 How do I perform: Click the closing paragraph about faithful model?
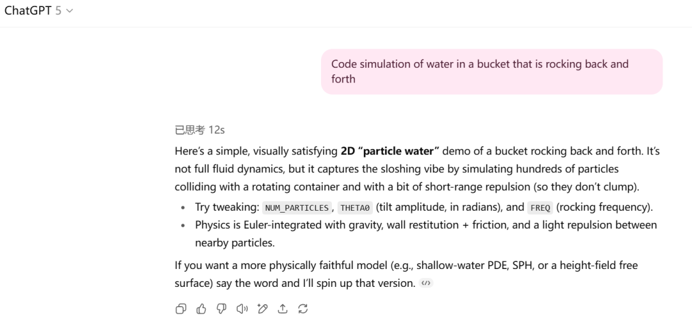pos(406,273)
